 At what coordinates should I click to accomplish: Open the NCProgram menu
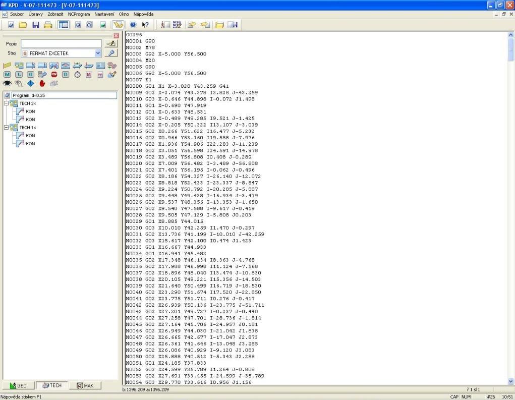[x=79, y=14]
